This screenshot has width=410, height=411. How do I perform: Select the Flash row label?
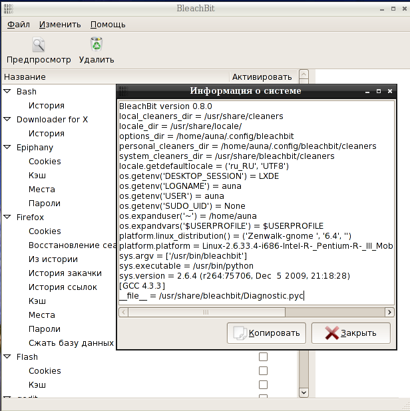27,357
